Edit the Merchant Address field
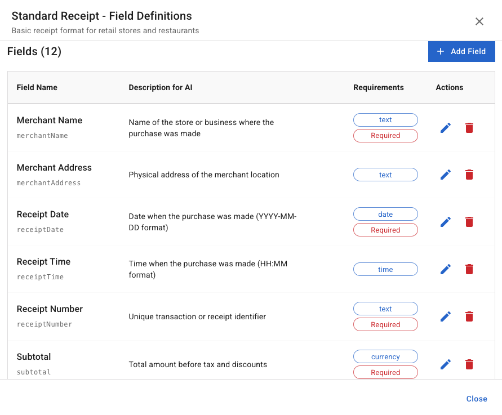Image resolution: width=502 pixels, height=415 pixels. pyautogui.click(x=445, y=175)
